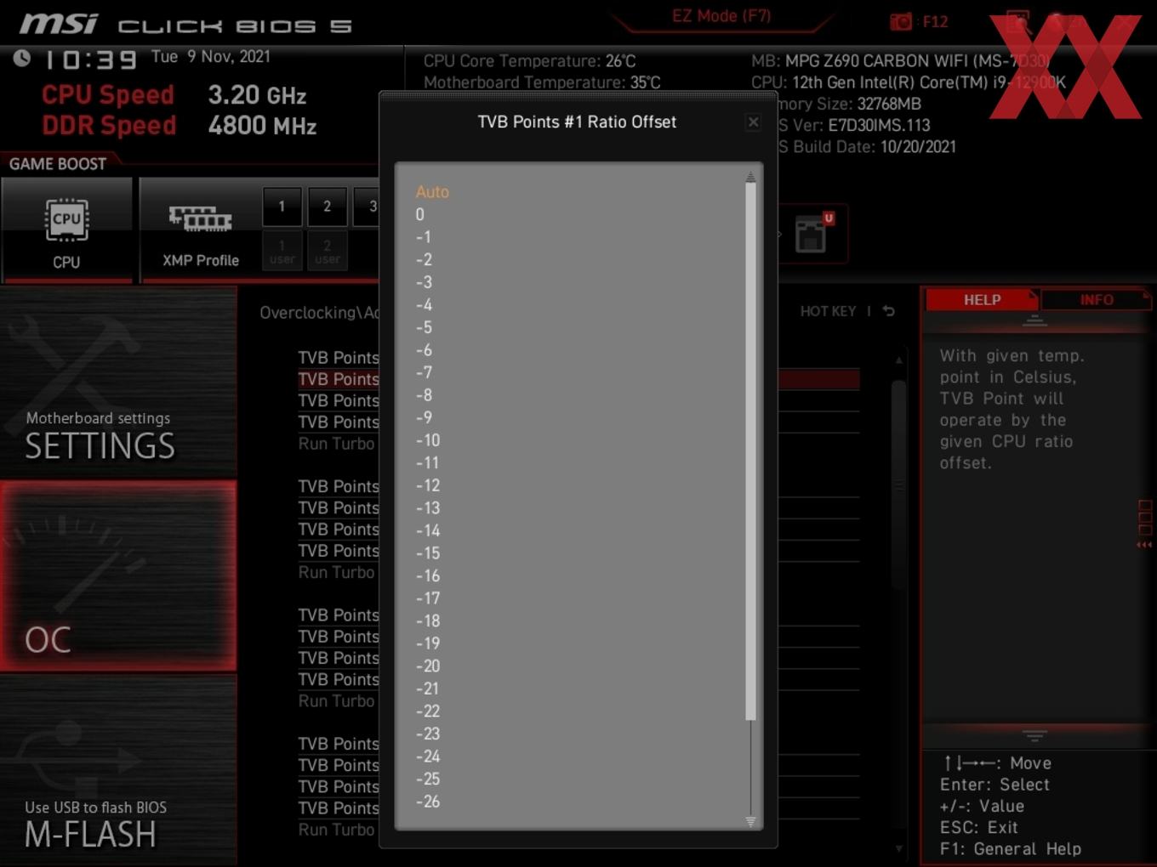Select offset value -22
The image size is (1157, 867).
click(428, 711)
